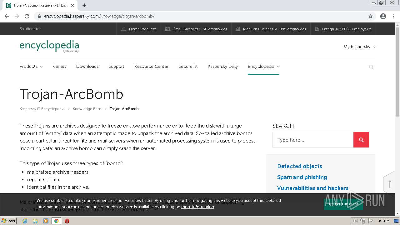Screen dimensions: 400x225
Task: Open the Chrome profile avatar icon
Action: [383, 16]
